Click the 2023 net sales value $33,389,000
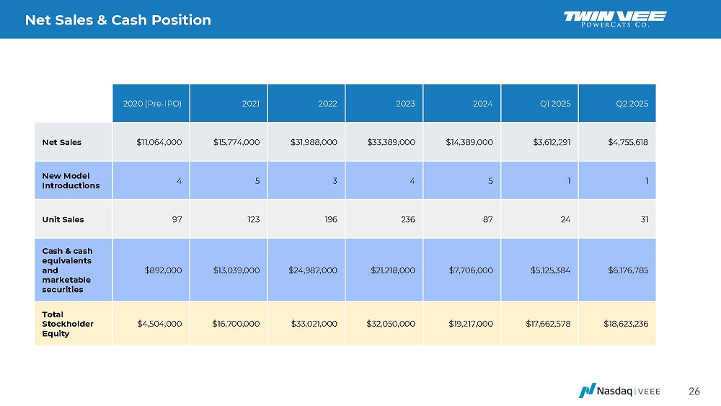721x406 pixels. [391, 142]
